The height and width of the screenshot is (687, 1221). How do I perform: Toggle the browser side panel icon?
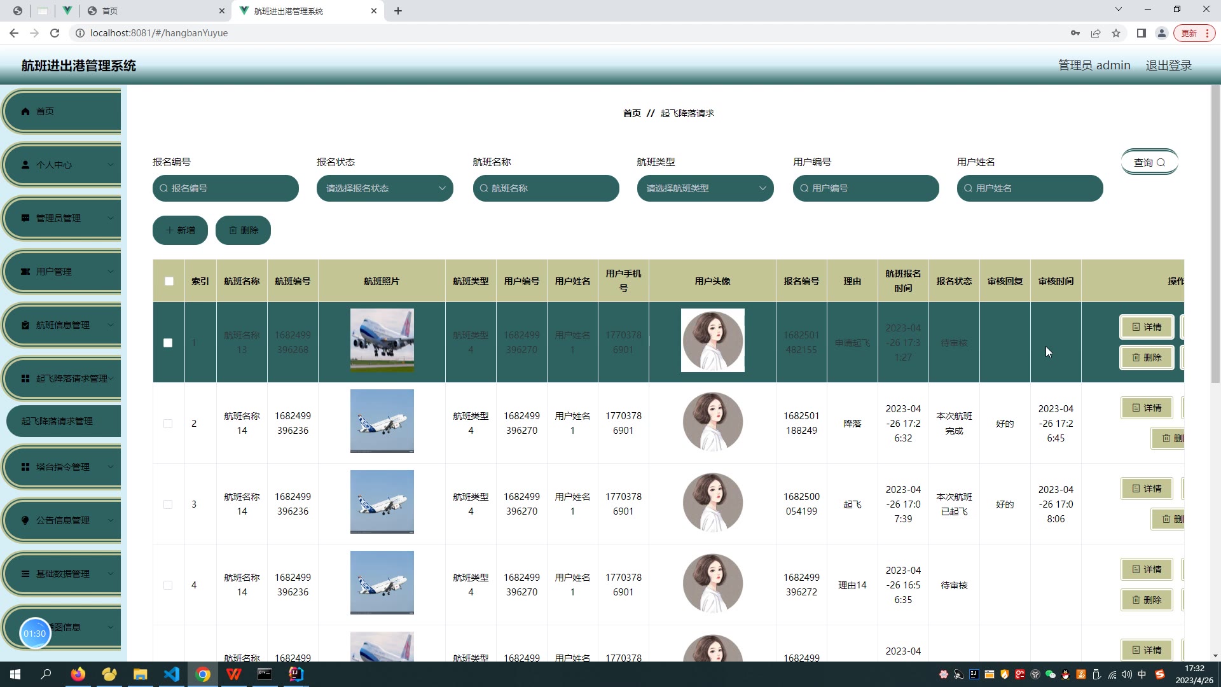[x=1142, y=33]
